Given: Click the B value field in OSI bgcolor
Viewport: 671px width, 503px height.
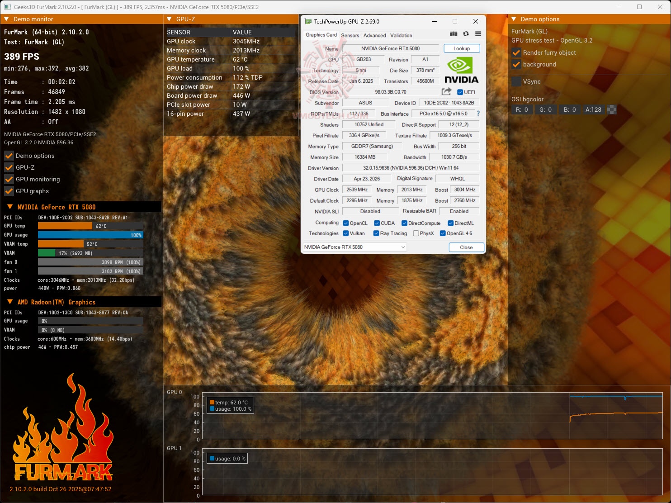Looking at the screenshot, I should coord(570,109).
